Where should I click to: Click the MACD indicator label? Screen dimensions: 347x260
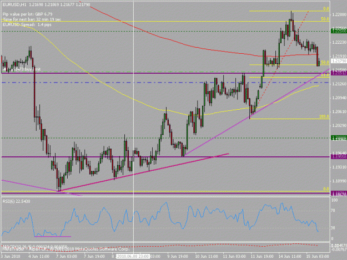(34, 246)
